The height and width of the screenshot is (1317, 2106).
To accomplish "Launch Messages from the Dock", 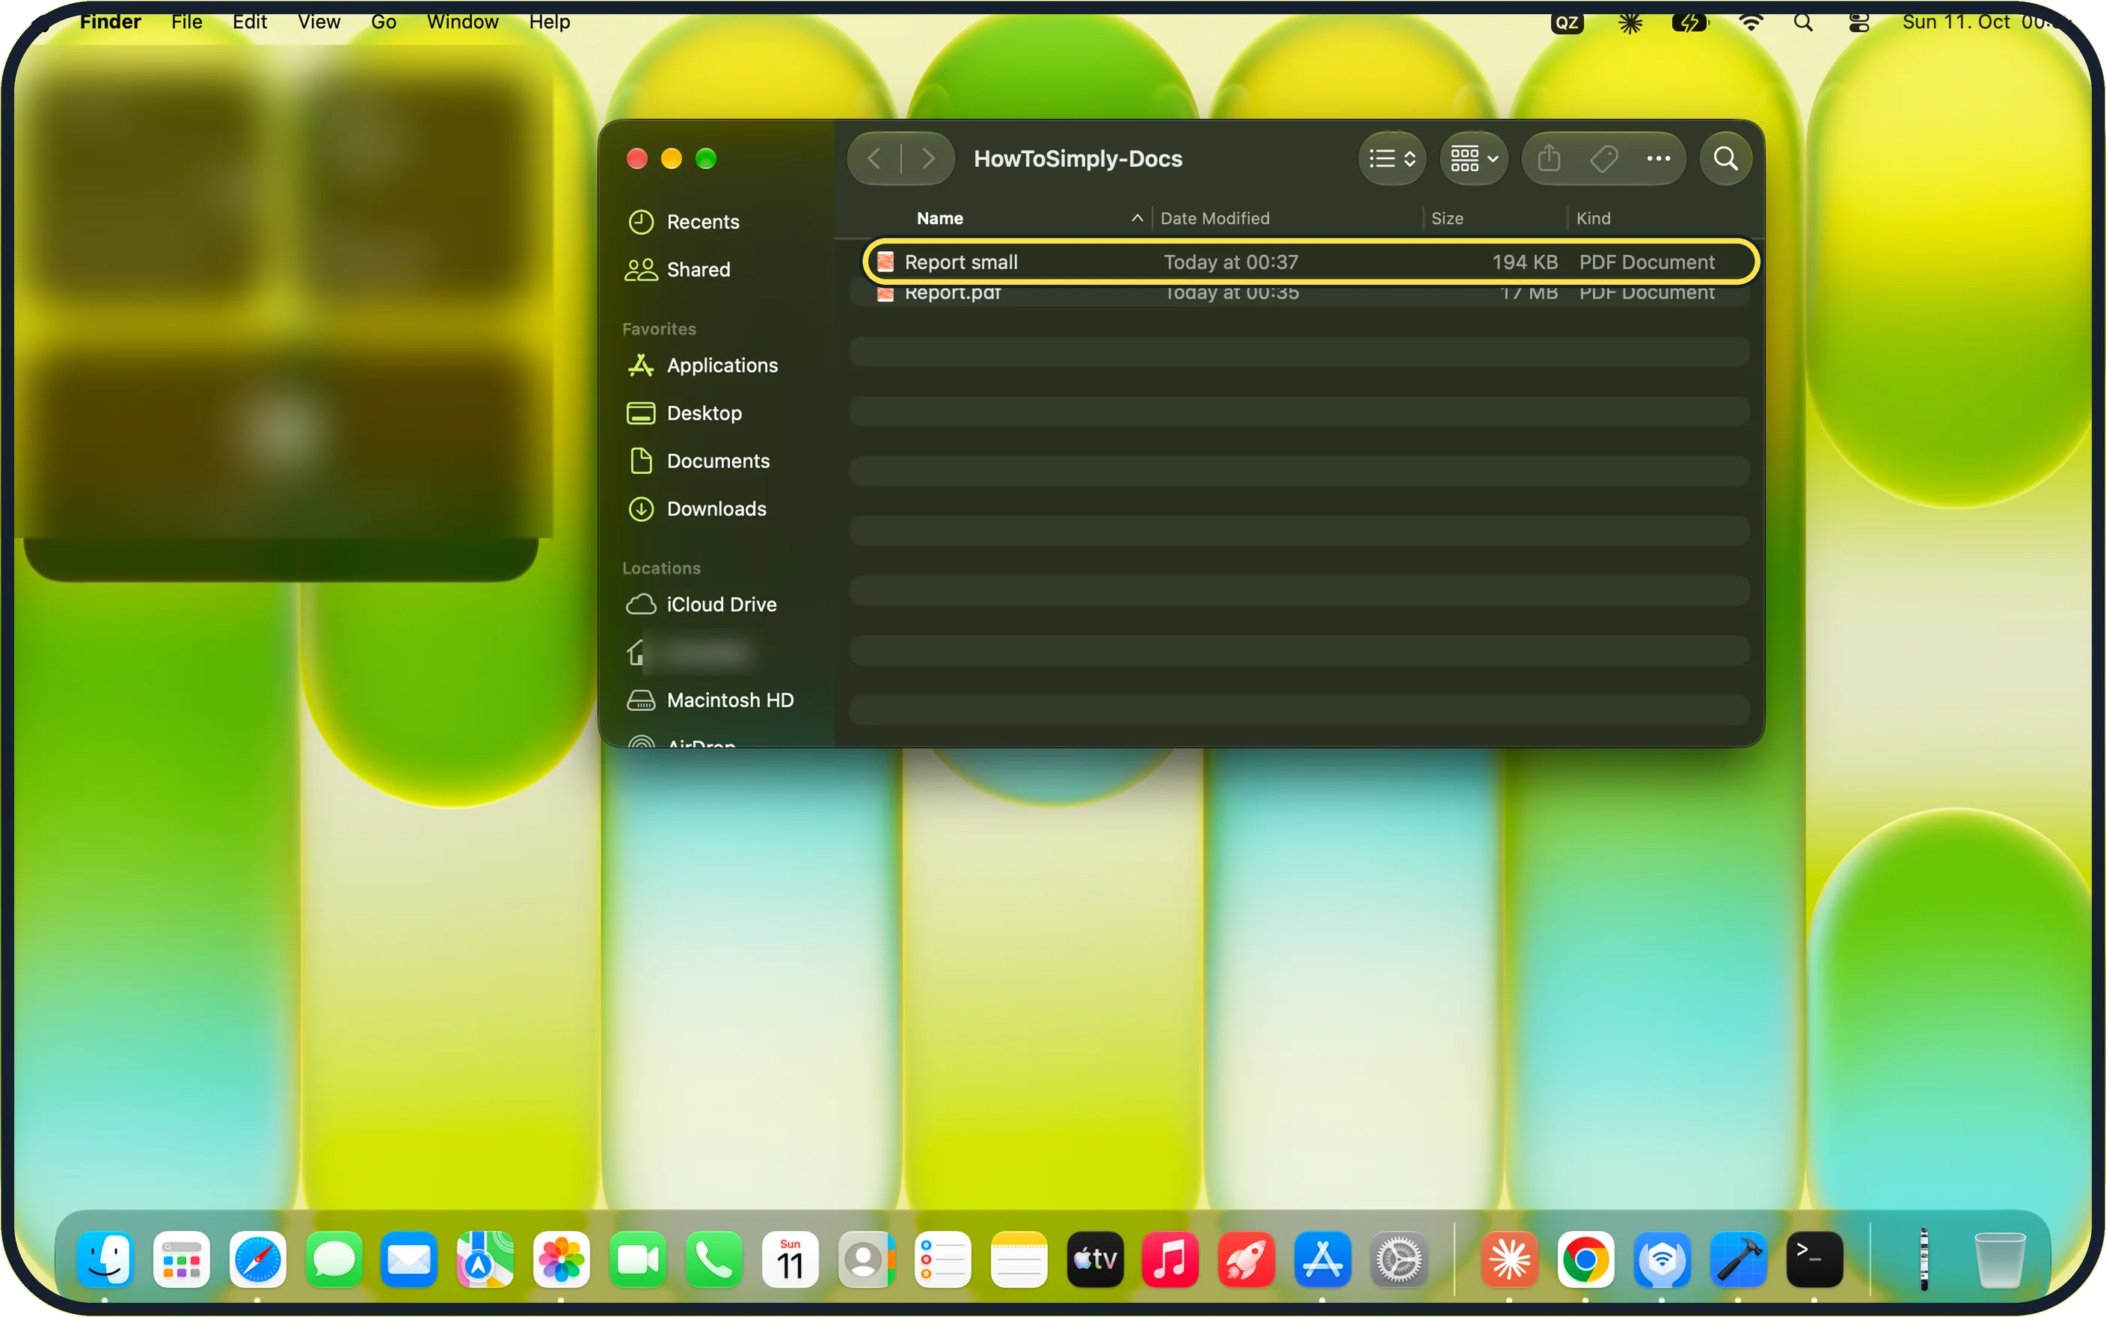I will (333, 1259).
